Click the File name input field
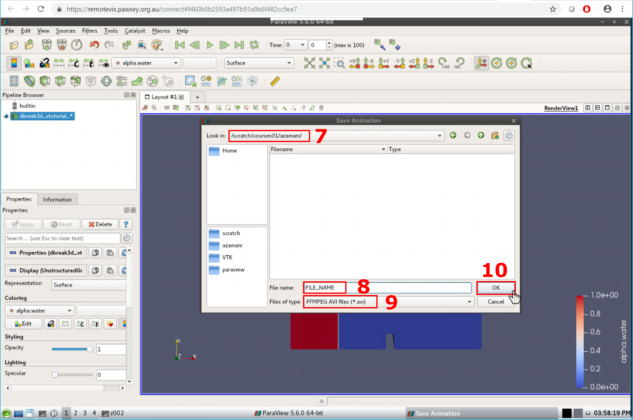Image resolution: width=633 pixels, height=420 pixels. click(x=387, y=288)
